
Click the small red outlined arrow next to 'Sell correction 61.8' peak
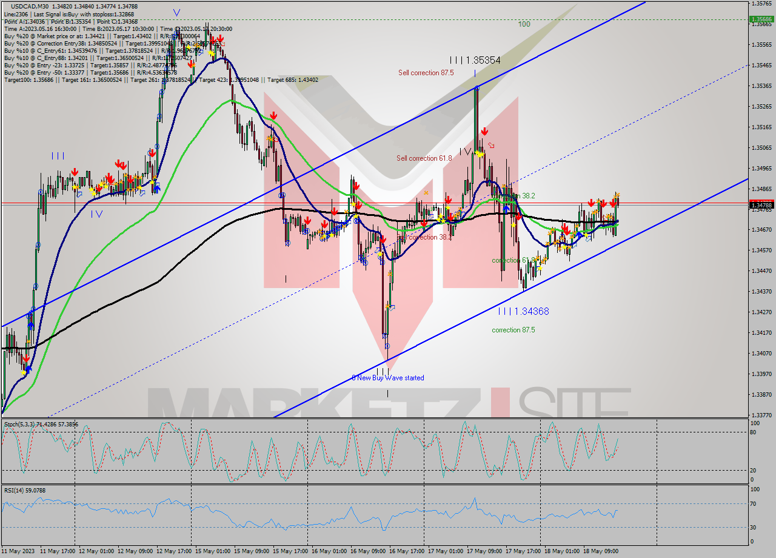click(491, 146)
